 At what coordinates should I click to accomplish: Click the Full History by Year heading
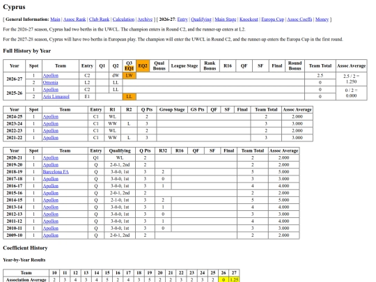pyautogui.click(x=27, y=51)
